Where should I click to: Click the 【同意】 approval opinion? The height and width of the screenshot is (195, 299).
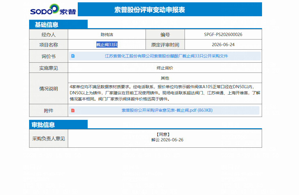[163, 134]
